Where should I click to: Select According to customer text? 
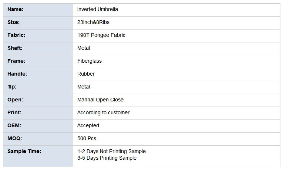tap(104, 112)
